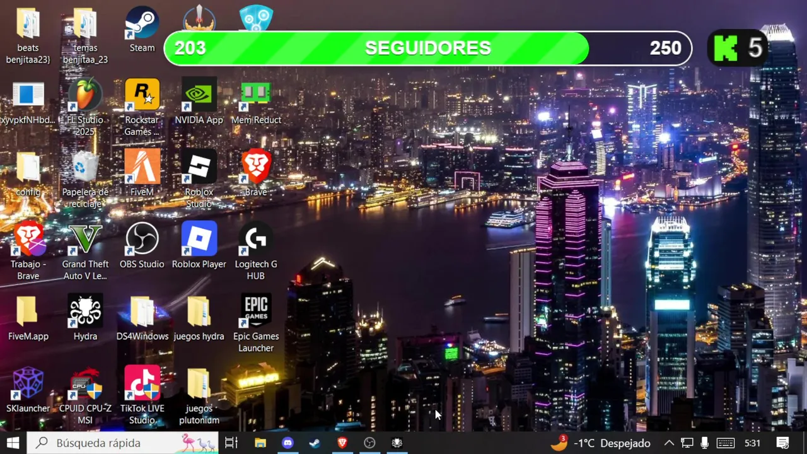Open OBS Studio desktop shortcut
807x454 pixels.
142,246
